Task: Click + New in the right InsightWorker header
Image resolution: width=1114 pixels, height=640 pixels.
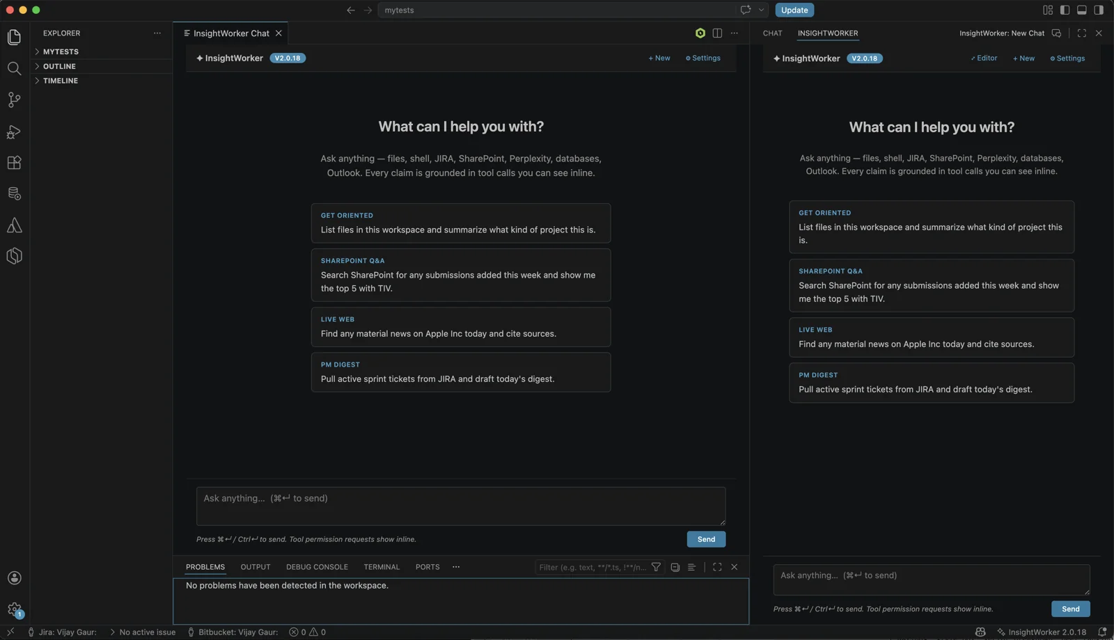Action: (1023, 58)
